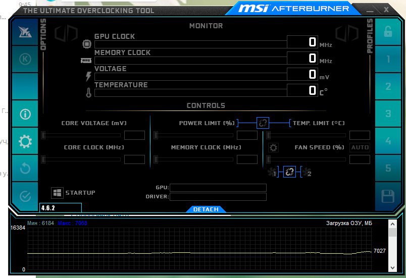Click the GPU name field
Image resolution: width=406 pixels, height=278 pixels.
click(218, 188)
